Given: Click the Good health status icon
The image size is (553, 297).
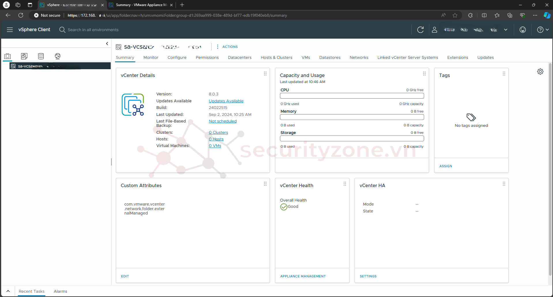Looking at the screenshot, I should 284,207.
